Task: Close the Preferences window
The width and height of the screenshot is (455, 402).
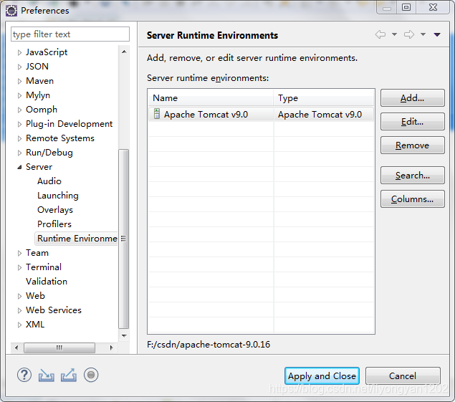Action: point(434,7)
